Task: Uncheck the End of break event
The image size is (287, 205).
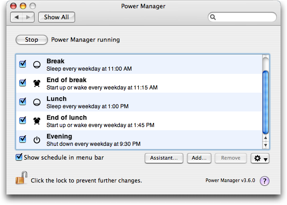Action: (23, 83)
